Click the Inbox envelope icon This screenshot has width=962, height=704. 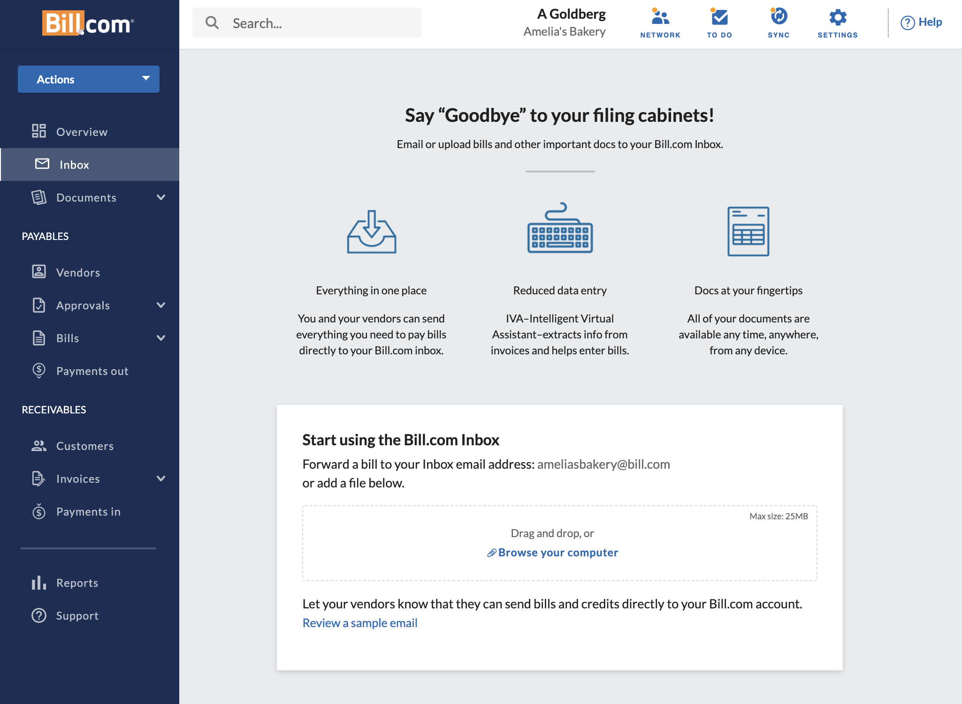pyautogui.click(x=42, y=164)
